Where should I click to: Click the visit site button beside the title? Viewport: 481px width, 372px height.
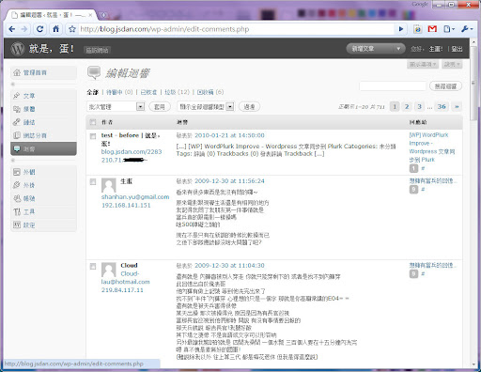pos(97,50)
